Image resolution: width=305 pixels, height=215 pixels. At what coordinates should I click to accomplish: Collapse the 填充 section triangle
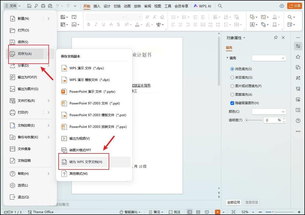coord(227,58)
